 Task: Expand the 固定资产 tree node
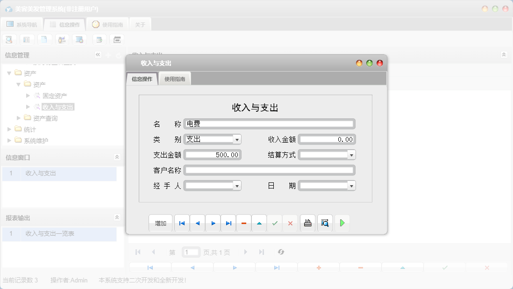pos(28,95)
